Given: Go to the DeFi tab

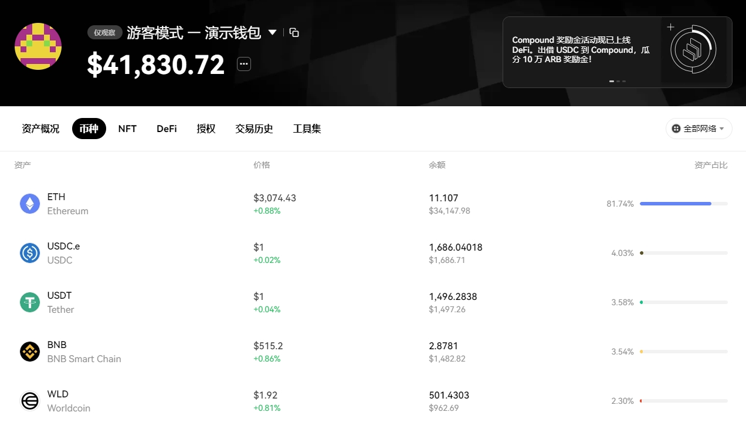Looking at the screenshot, I should [167, 129].
